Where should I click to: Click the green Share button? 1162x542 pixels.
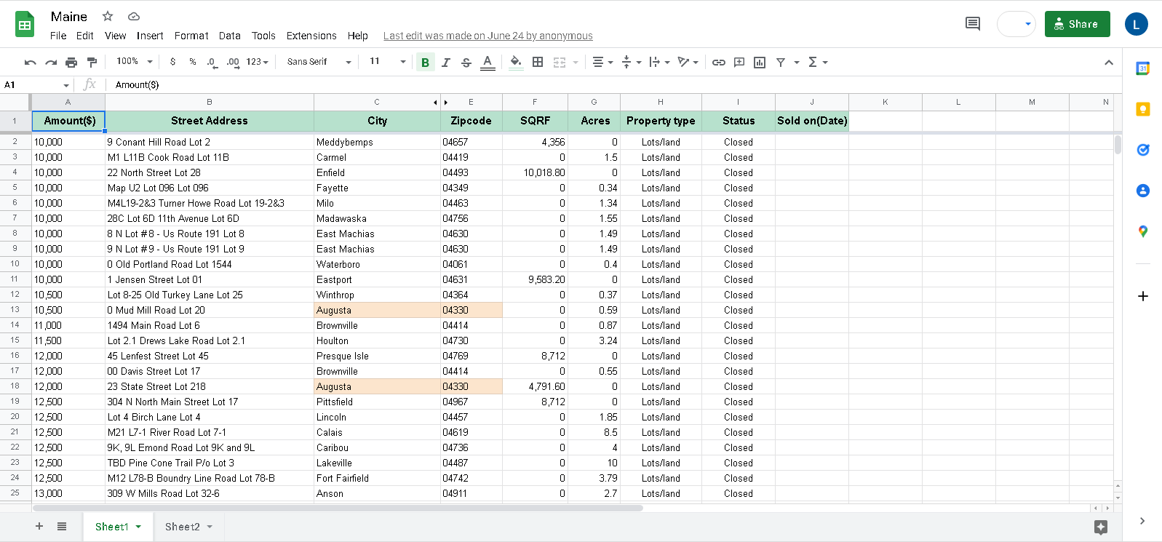coord(1077,24)
